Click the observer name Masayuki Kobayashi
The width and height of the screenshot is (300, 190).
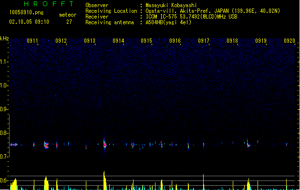(171, 5)
